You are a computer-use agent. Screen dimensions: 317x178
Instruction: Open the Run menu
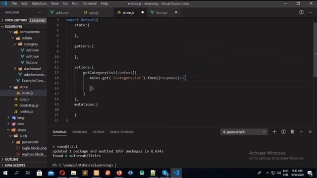(x=75, y=3)
